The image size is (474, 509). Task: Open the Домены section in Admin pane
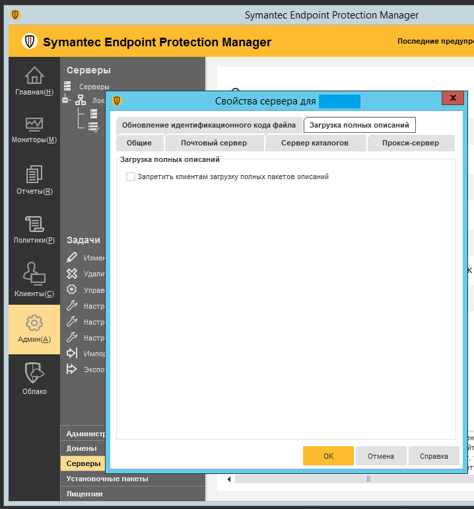83,448
